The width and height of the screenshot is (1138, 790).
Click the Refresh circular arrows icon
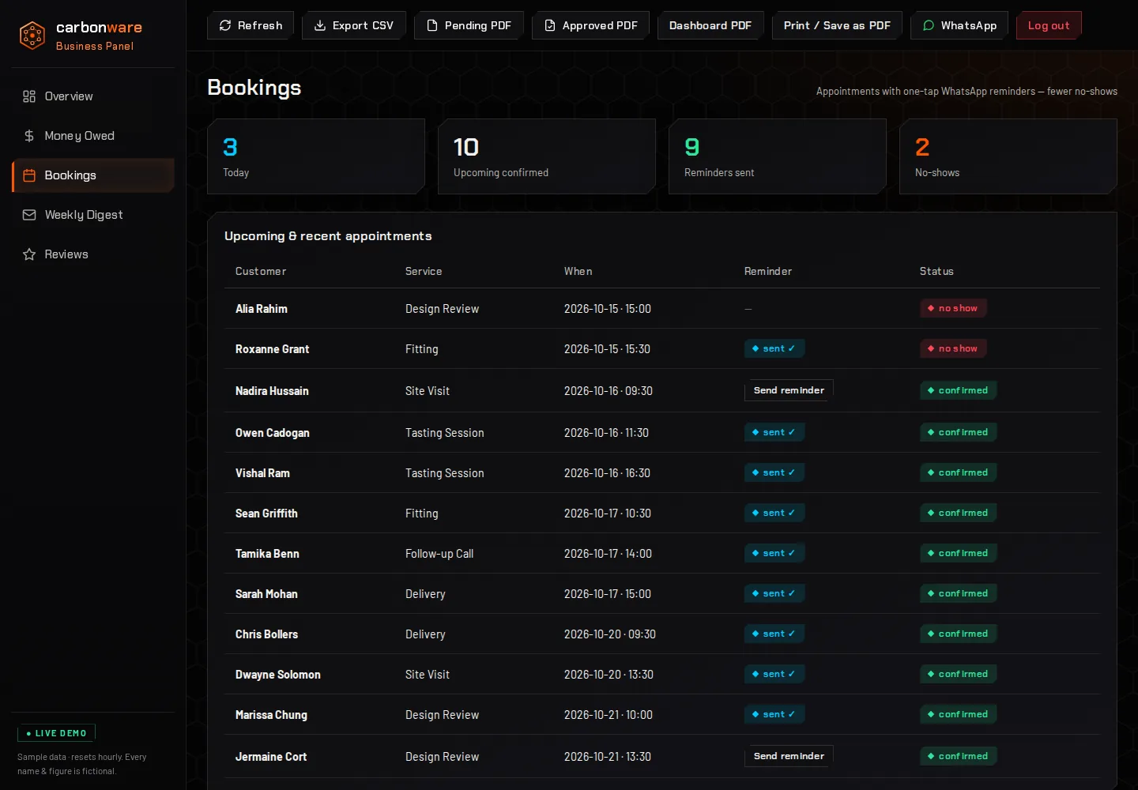pyautogui.click(x=225, y=25)
